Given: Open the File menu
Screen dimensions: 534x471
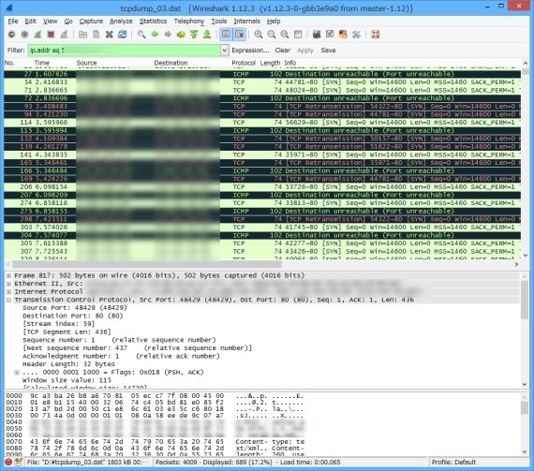Looking at the screenshot, I should [13, 22].
